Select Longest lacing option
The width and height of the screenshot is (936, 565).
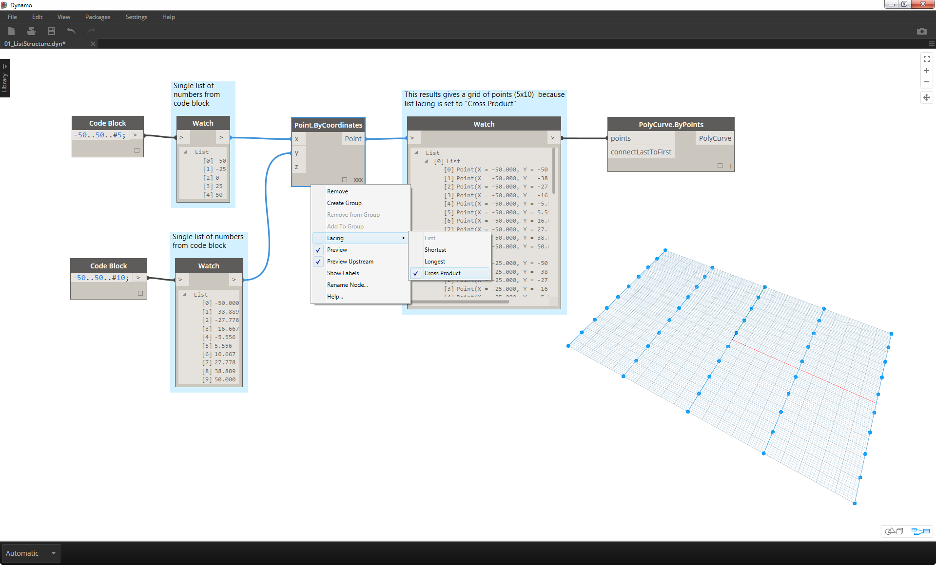coord(435,261)
